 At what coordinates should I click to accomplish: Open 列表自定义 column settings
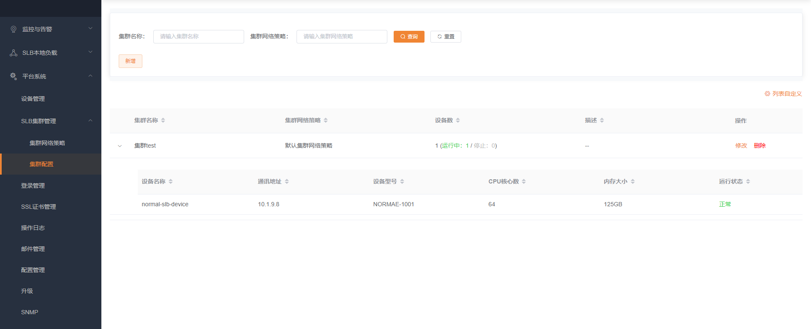pyautogui.click(x=783, y=94)
